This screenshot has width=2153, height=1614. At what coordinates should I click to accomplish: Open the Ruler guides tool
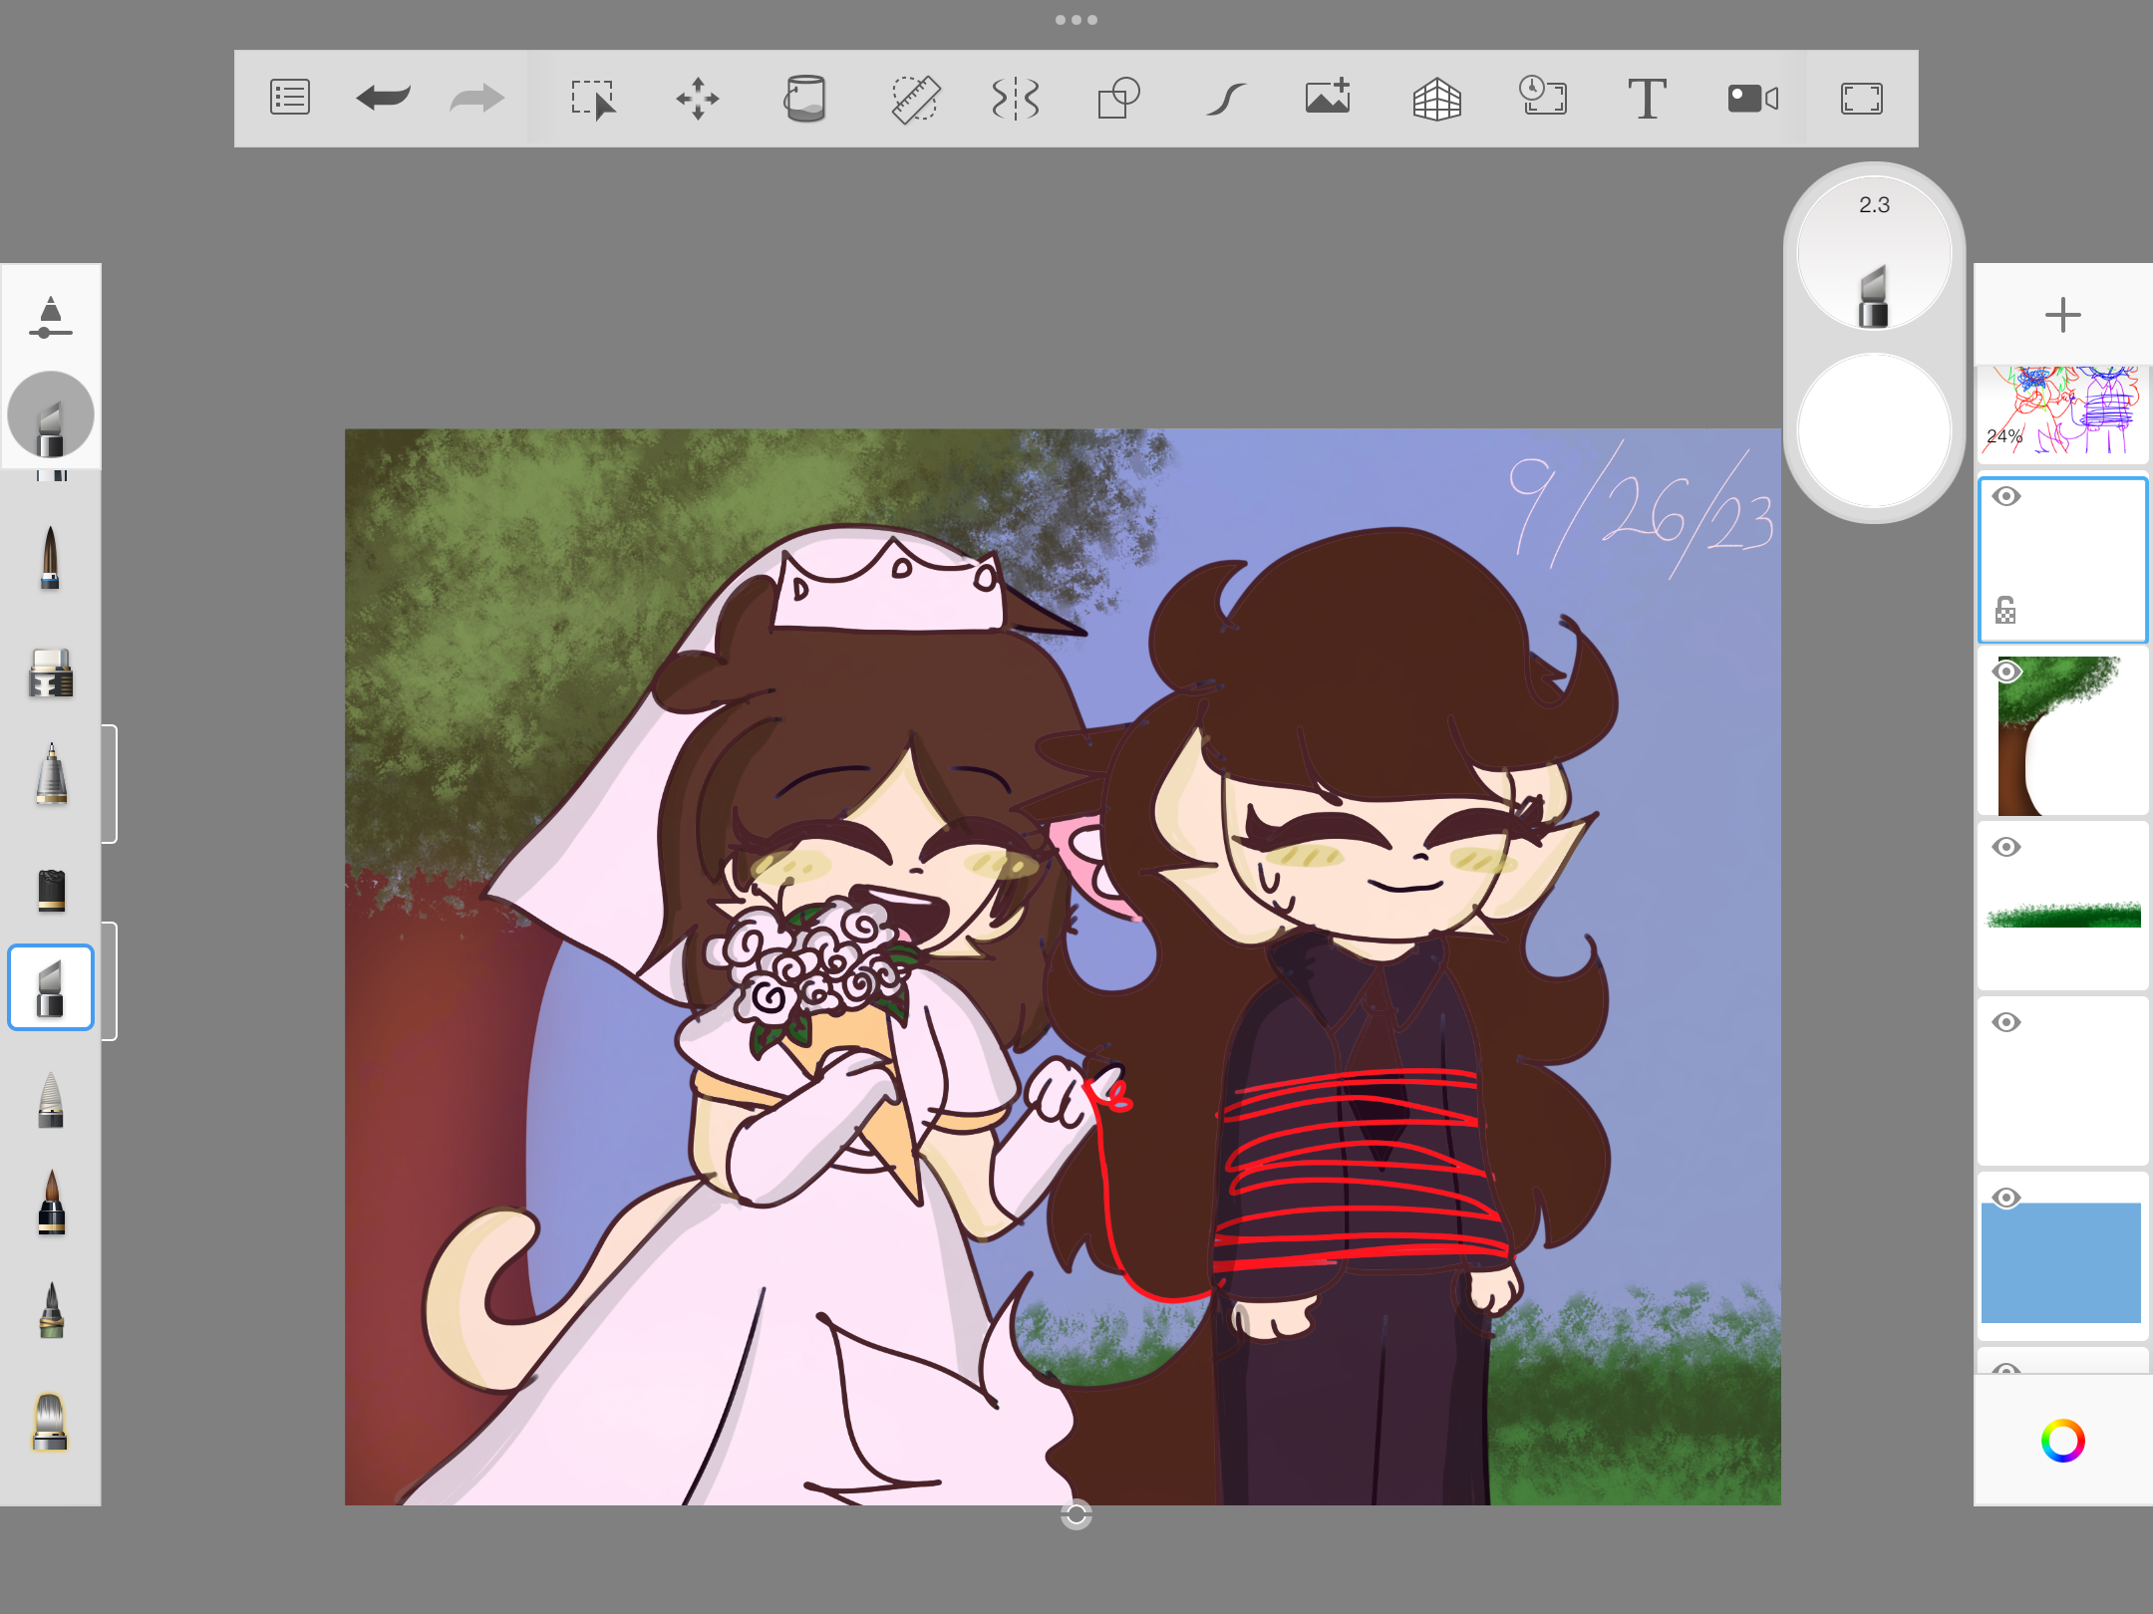(914, 99)
